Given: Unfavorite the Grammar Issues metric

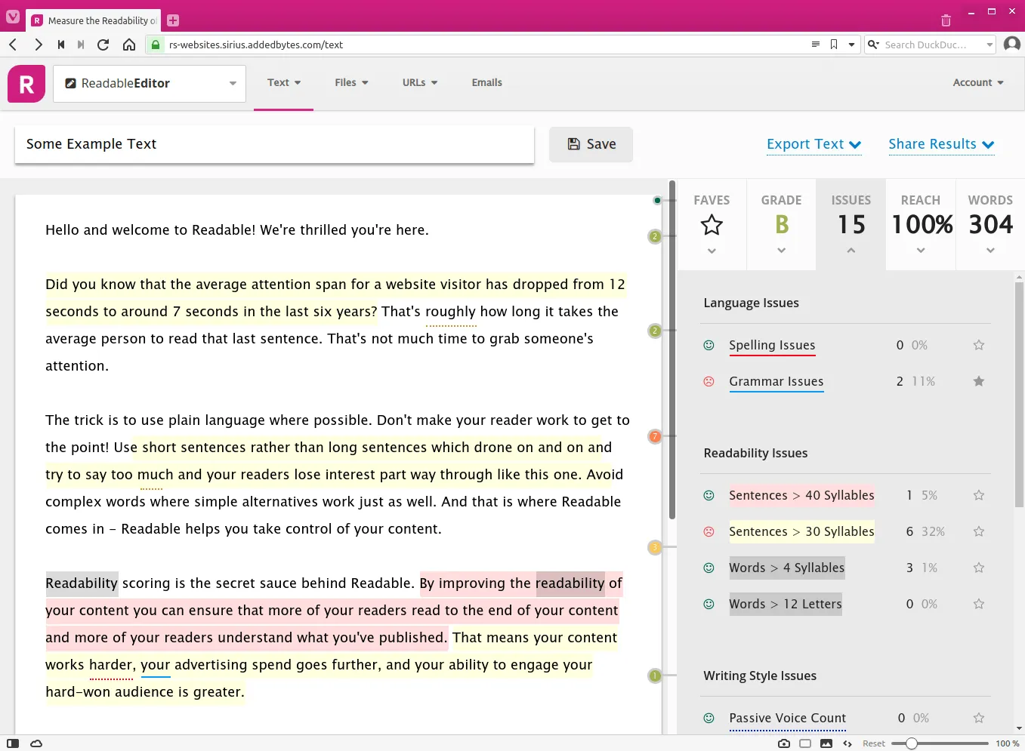Looking at the screenshot, I should click(x=979, y=381).
